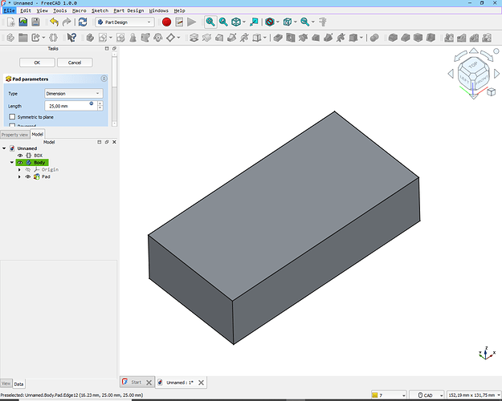
Task: Rotate view with navigation cube right arrow
Action: pyautogui.click(x=496, y=74)
